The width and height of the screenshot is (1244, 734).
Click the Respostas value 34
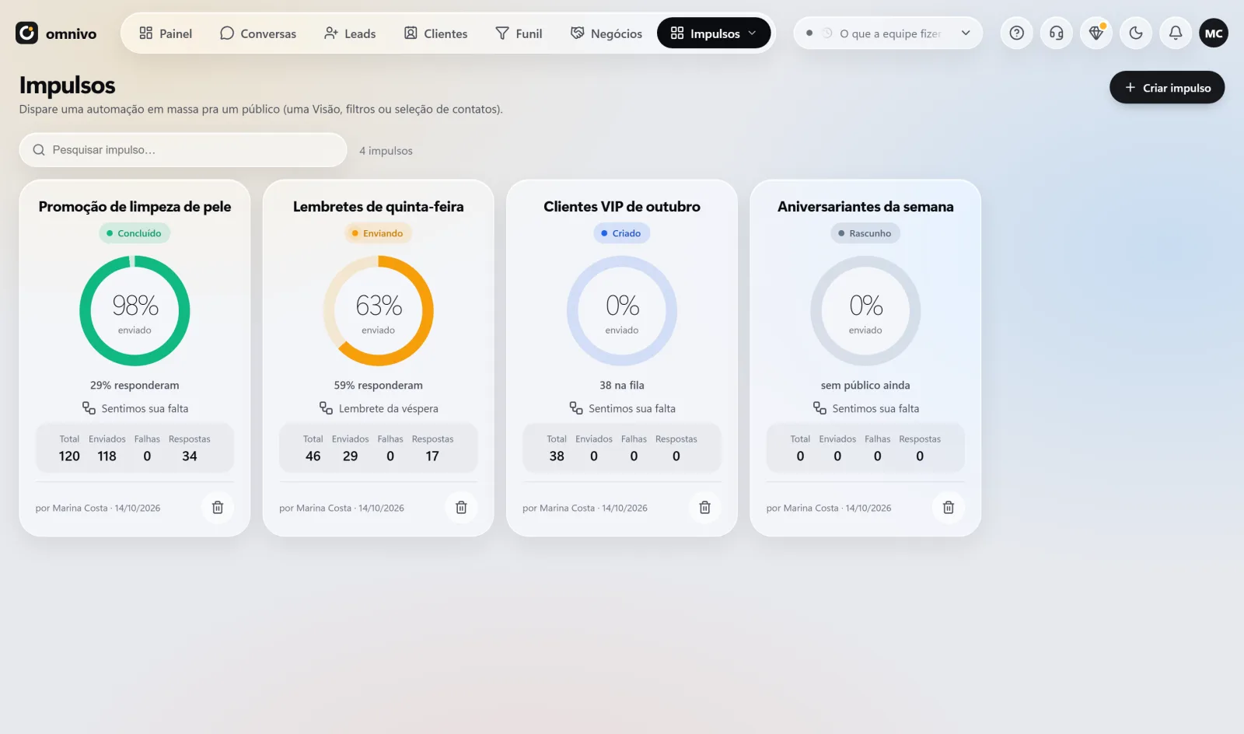(x=190, y=456)
